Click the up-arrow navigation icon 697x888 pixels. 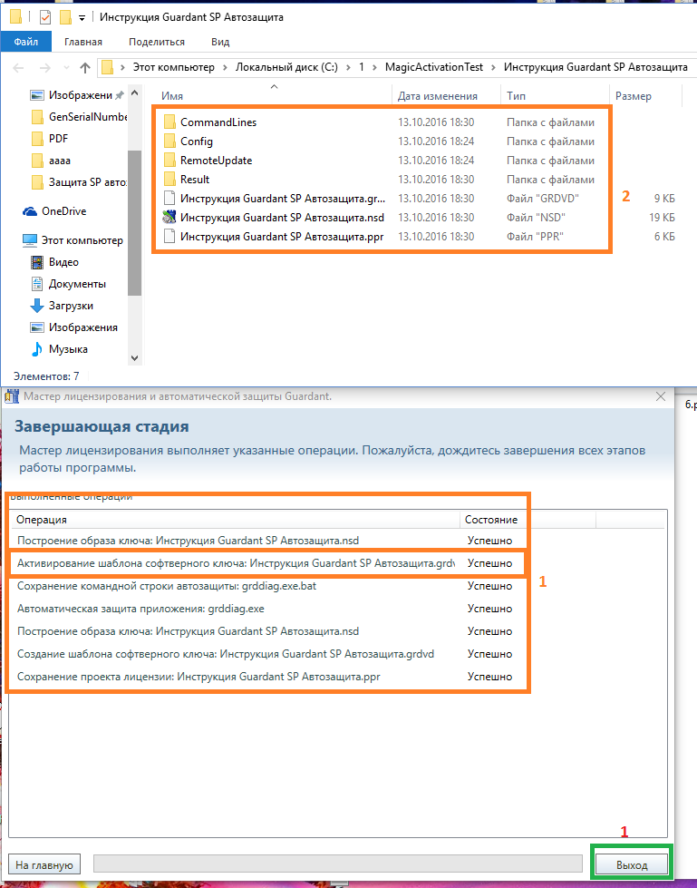pyautogui.click(x=85, y=67)
